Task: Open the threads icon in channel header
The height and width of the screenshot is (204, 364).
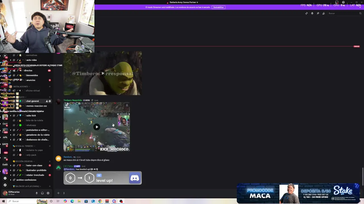Action: tap(306, 13)
